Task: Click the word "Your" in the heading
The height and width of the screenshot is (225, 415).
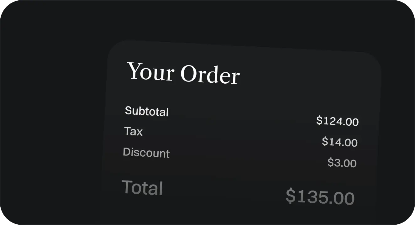Action: click(x=151, y=71)
